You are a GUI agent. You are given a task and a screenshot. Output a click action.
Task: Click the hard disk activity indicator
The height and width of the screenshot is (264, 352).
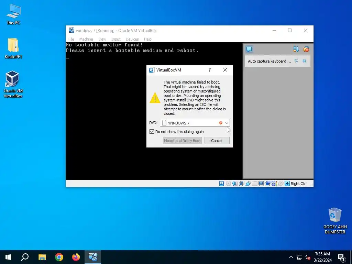[x=222, y=184]
